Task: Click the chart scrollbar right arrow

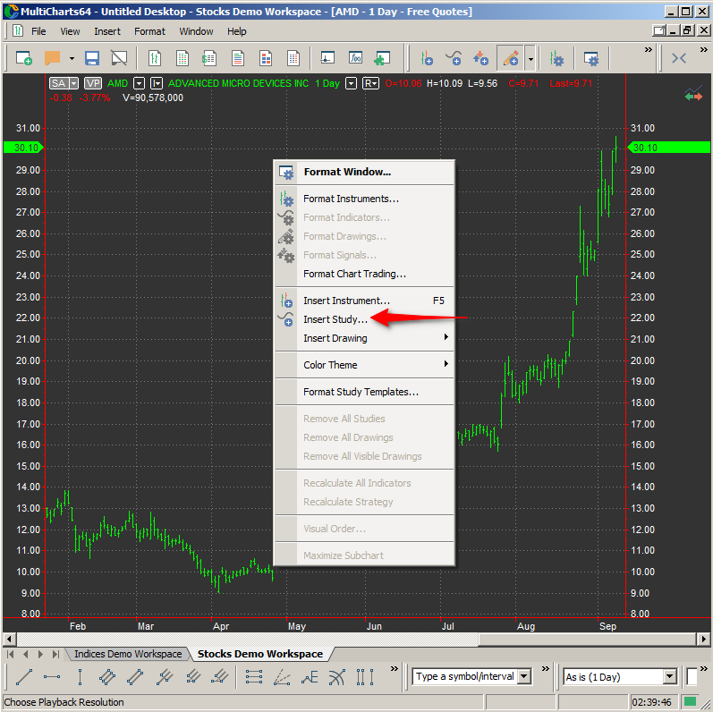Action: [x=703, y=640]
